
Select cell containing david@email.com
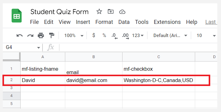[94, 80]
